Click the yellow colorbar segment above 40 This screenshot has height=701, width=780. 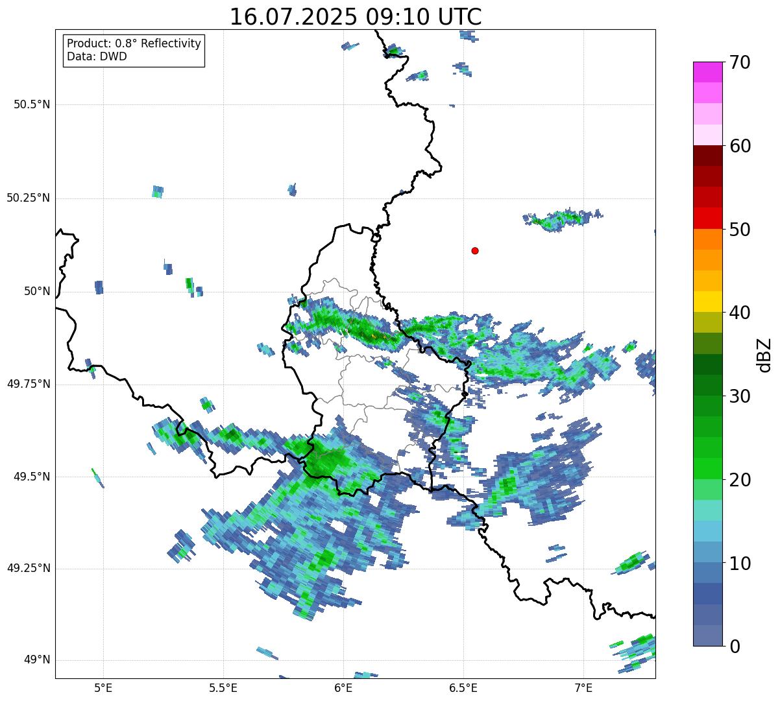click(708, 302)
